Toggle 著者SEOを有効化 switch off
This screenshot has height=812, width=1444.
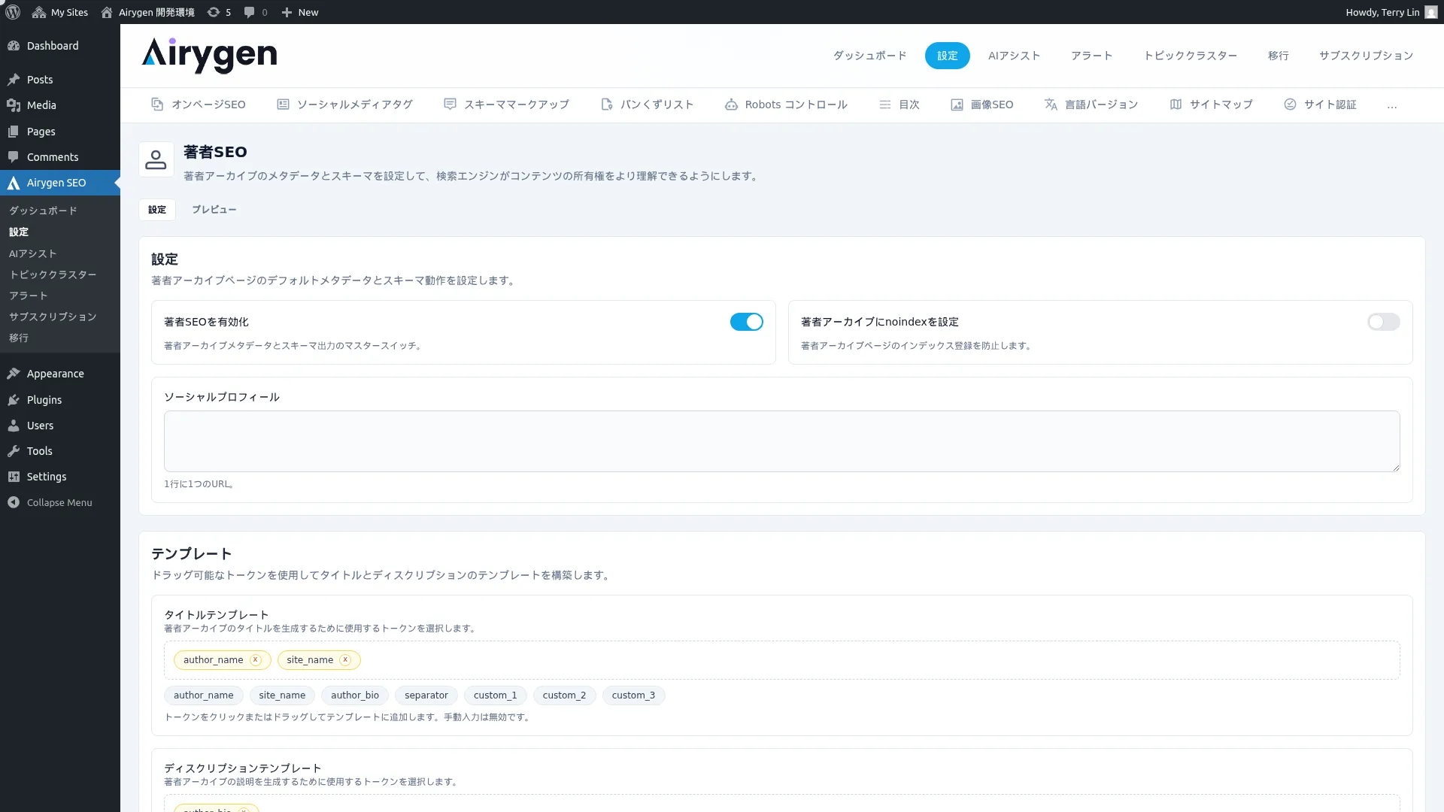tap(746, 322)
